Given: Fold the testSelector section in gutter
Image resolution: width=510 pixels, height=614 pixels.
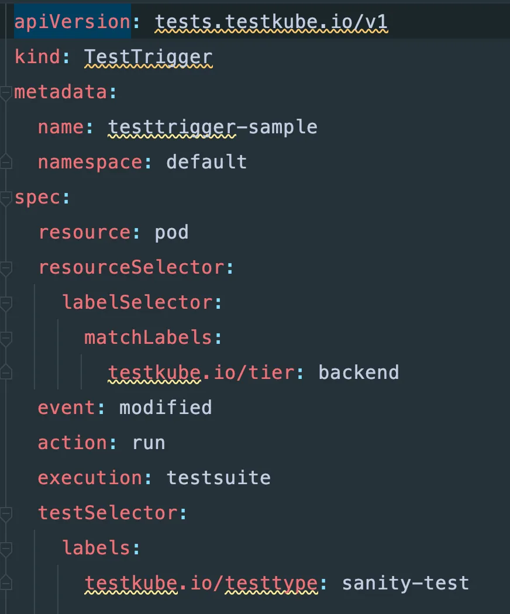Looking at the screenshot, I should coord(5,515).
